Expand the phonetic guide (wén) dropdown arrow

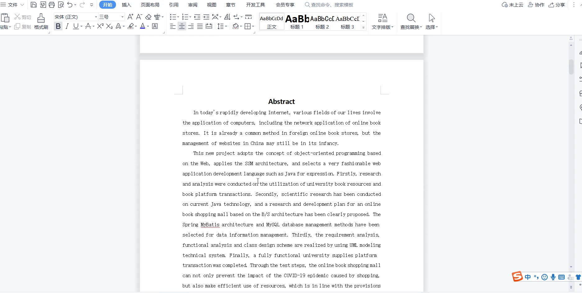coord(163,17)
